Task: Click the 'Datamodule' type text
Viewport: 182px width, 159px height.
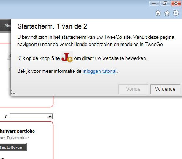Action: (x=18, y=138)
